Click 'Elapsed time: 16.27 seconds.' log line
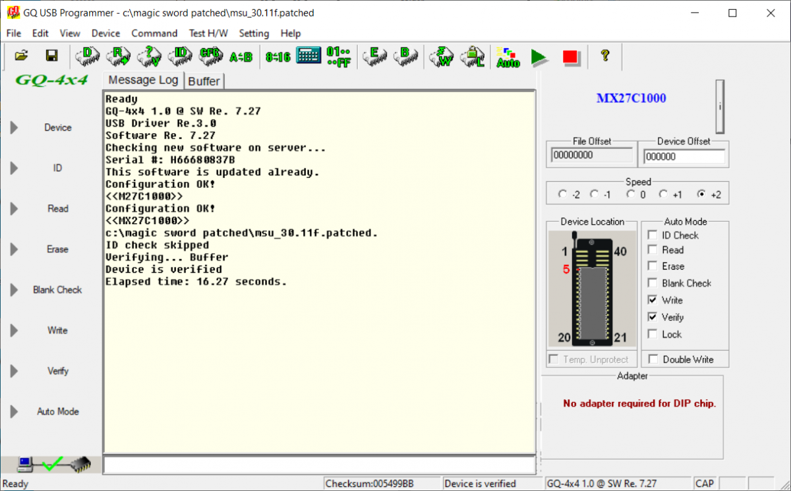 pos(196,281)
